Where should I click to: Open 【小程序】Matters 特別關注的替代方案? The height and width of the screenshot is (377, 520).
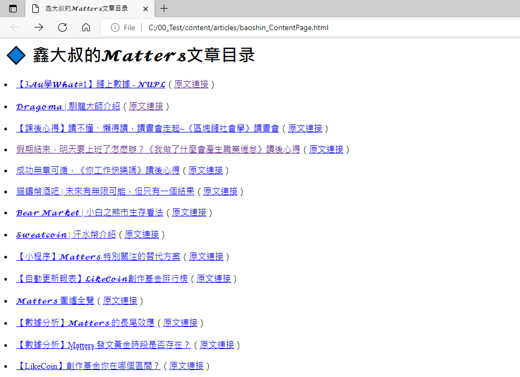(x=98, y=257)
